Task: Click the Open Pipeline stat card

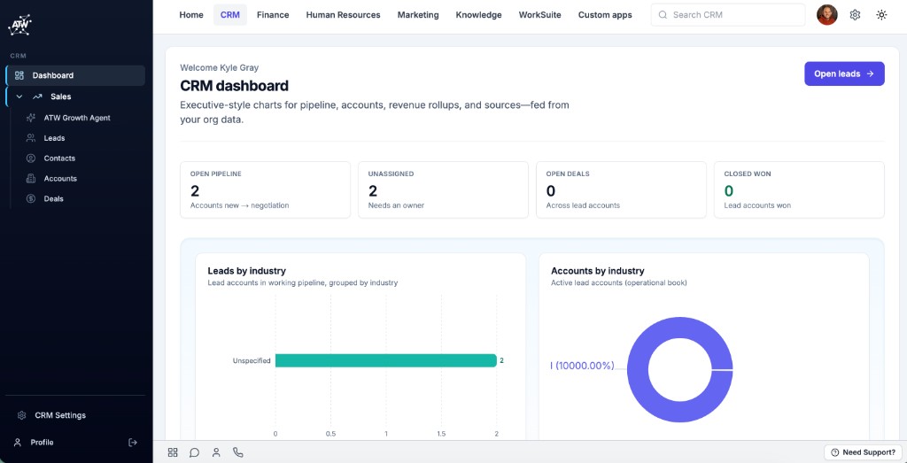Action: coord(266,189)
